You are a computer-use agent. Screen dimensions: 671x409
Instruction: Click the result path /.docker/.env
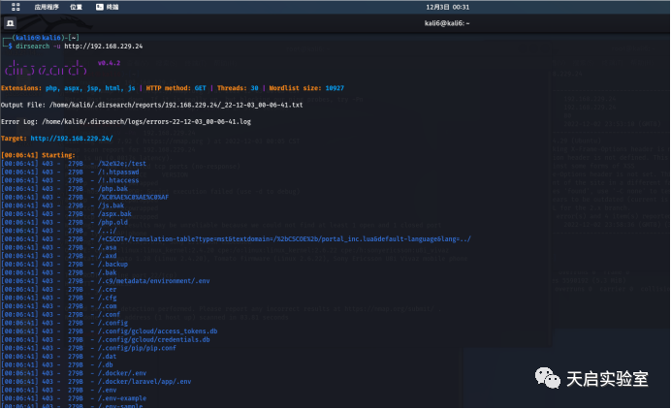coord(122,373)
